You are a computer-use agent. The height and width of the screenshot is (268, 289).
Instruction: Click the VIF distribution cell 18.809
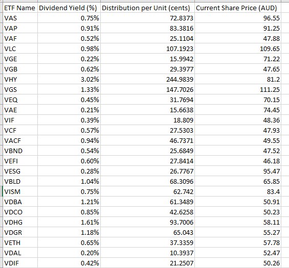tap(147, 120)
